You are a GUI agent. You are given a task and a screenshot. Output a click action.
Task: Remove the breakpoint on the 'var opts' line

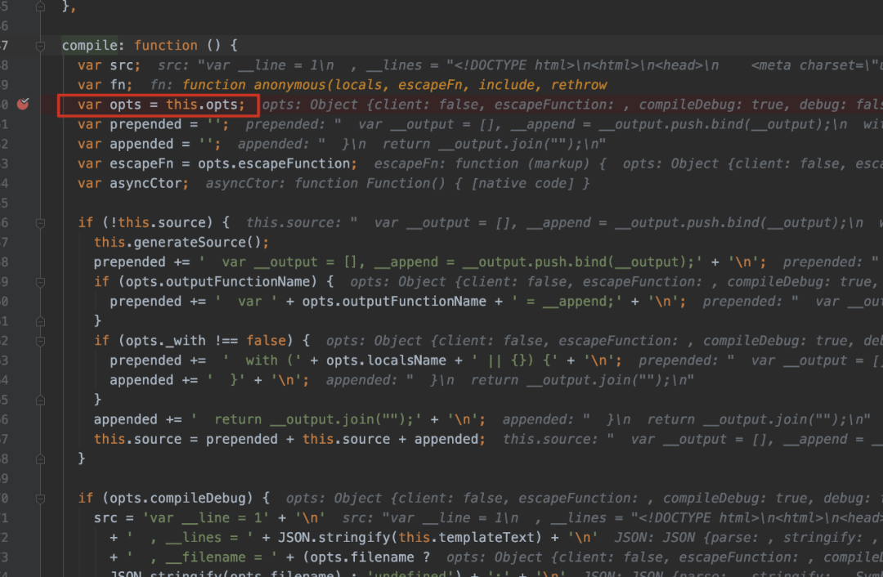click(23, 104)
